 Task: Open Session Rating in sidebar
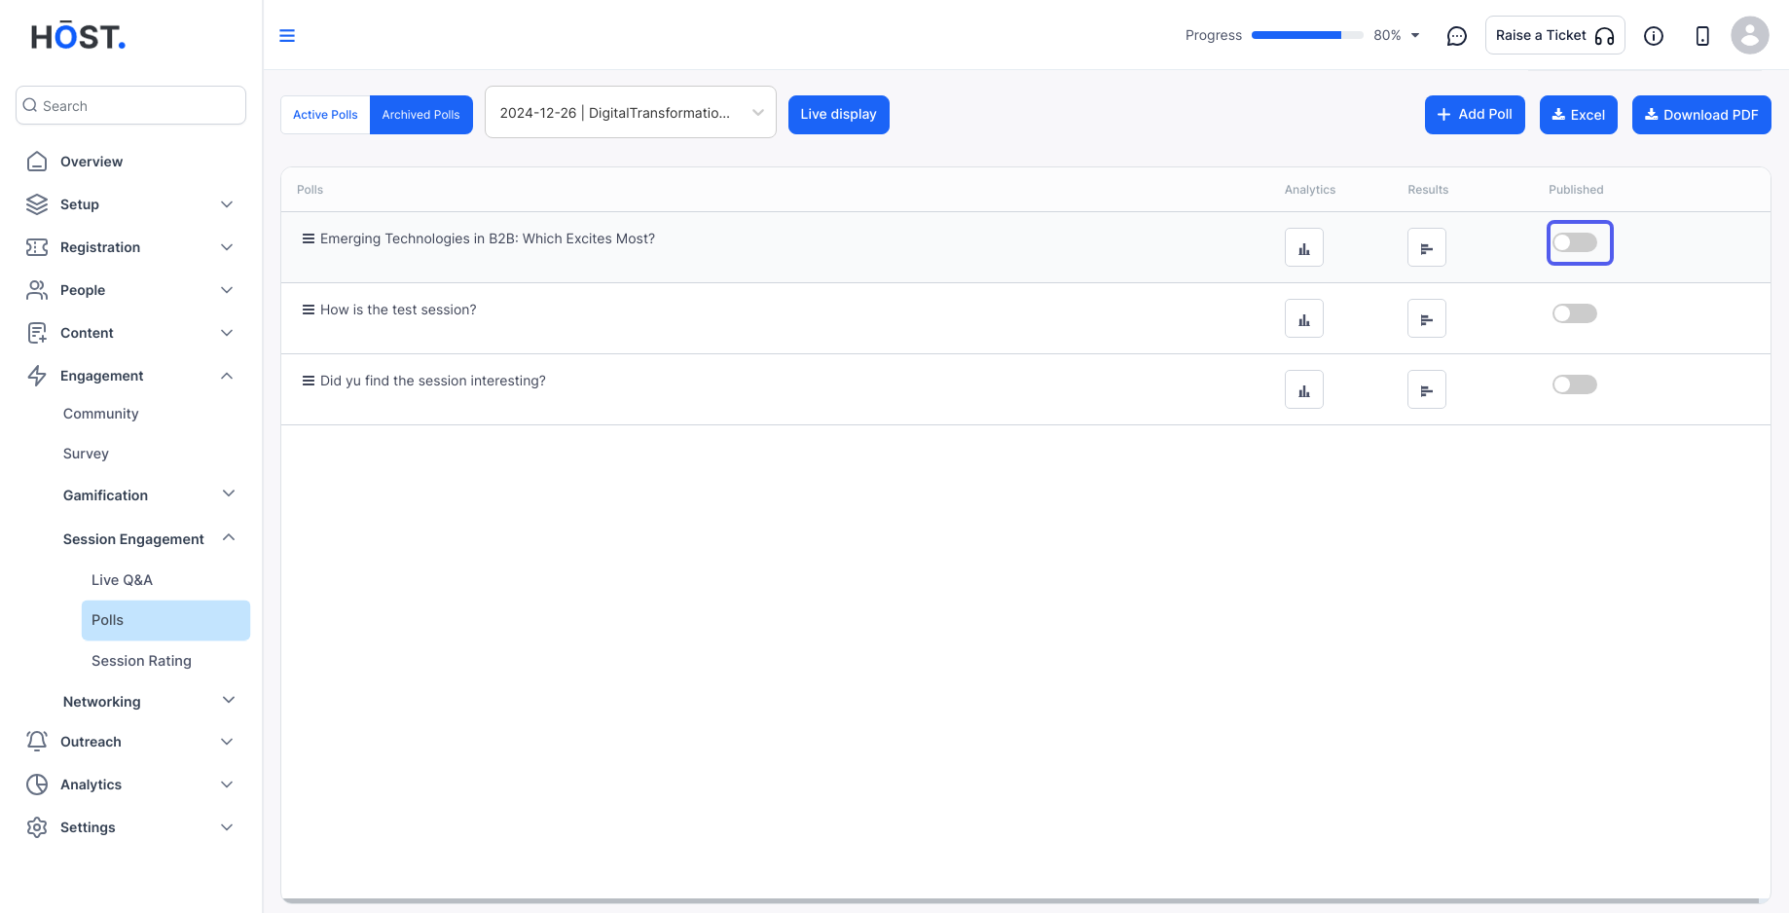(141, 661)
